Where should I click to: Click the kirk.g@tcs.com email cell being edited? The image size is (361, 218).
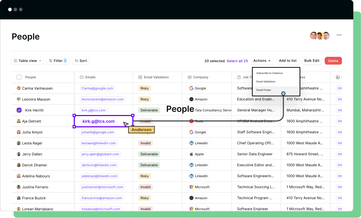pyautogui.click(x=102, y=121)
